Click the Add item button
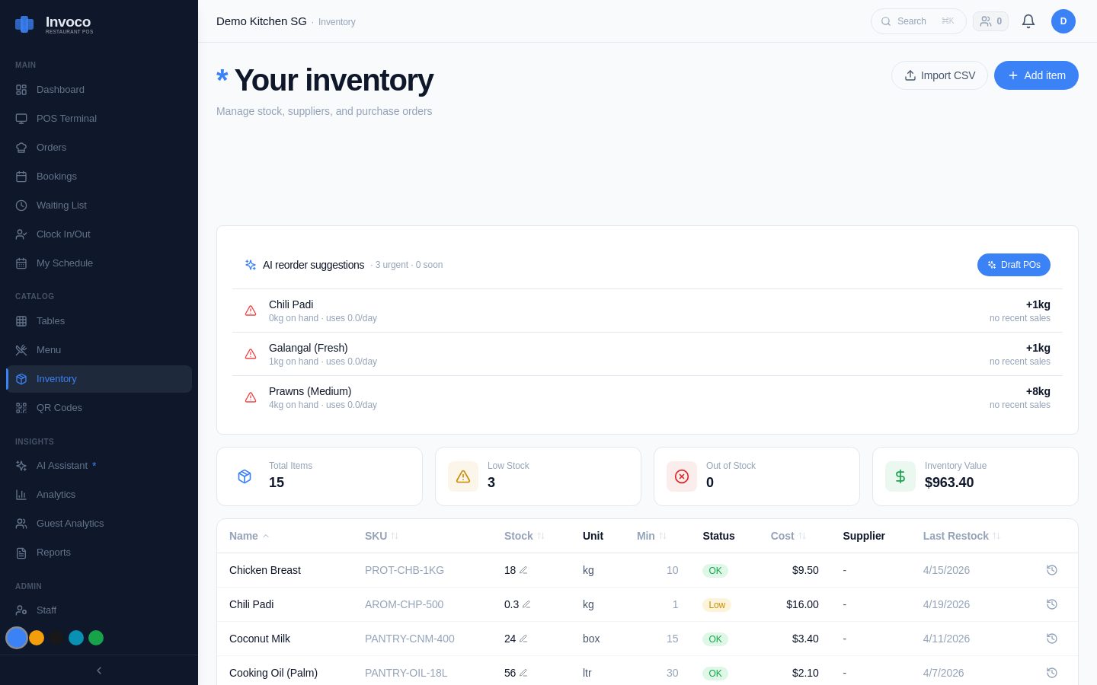Viewport: 1097px width, 685px height. click(x=1036, y=75)
